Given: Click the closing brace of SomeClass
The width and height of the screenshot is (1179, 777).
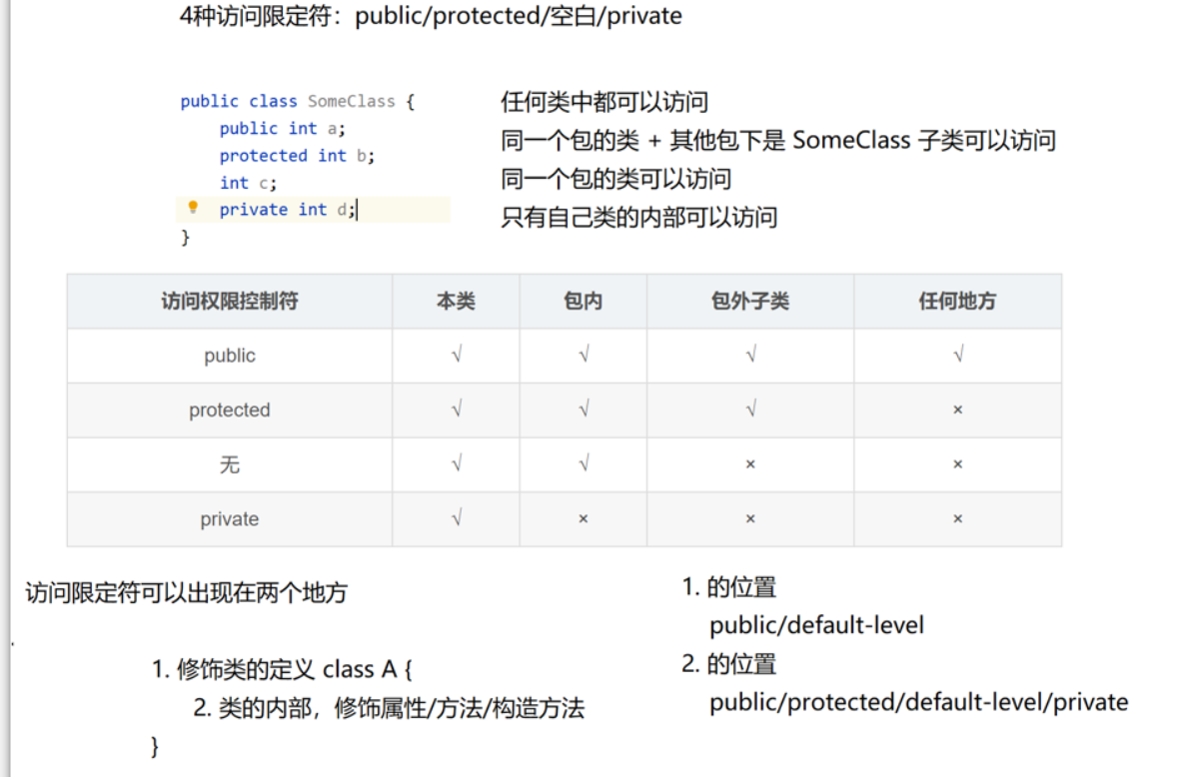Looking at the screenshot, I should tap(186, 236).
